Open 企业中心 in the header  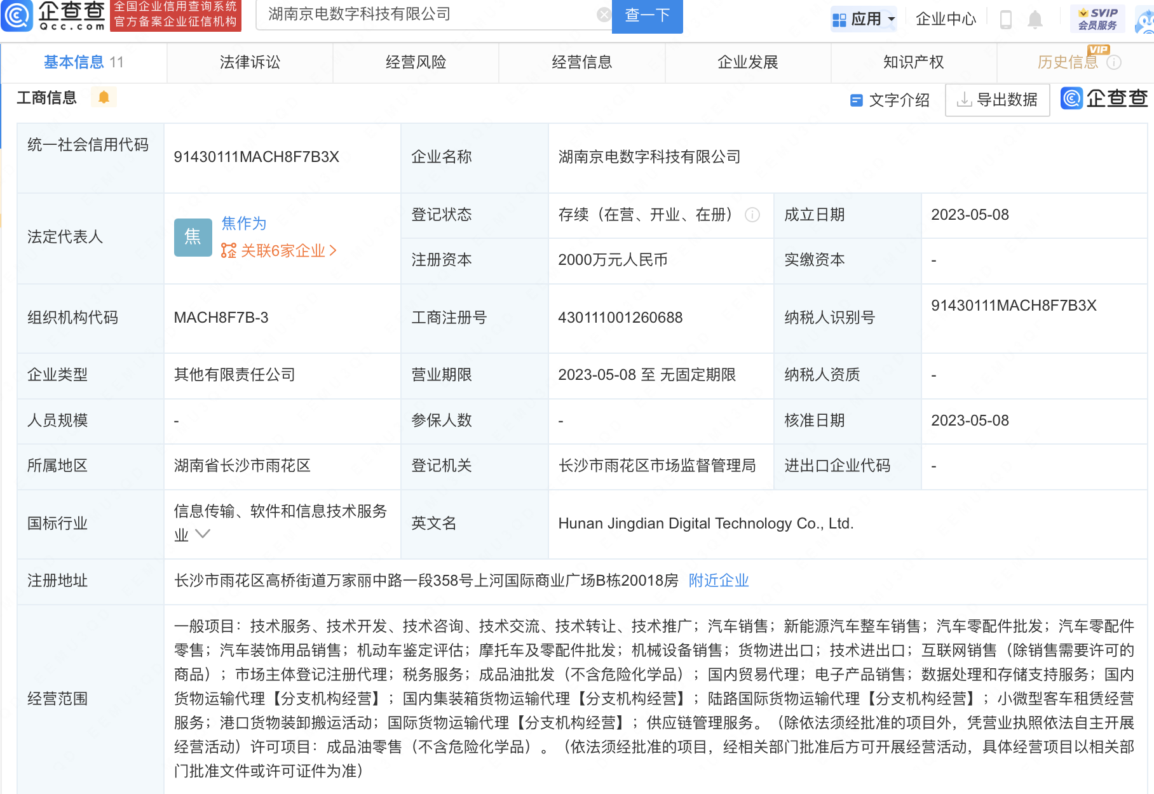coord(946,19)
